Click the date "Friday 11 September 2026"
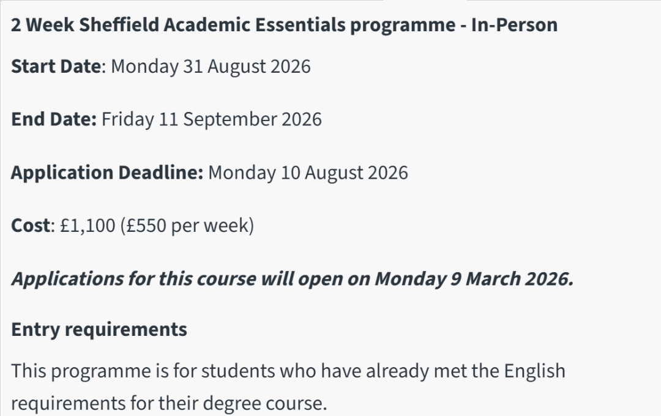 [211, 119]
